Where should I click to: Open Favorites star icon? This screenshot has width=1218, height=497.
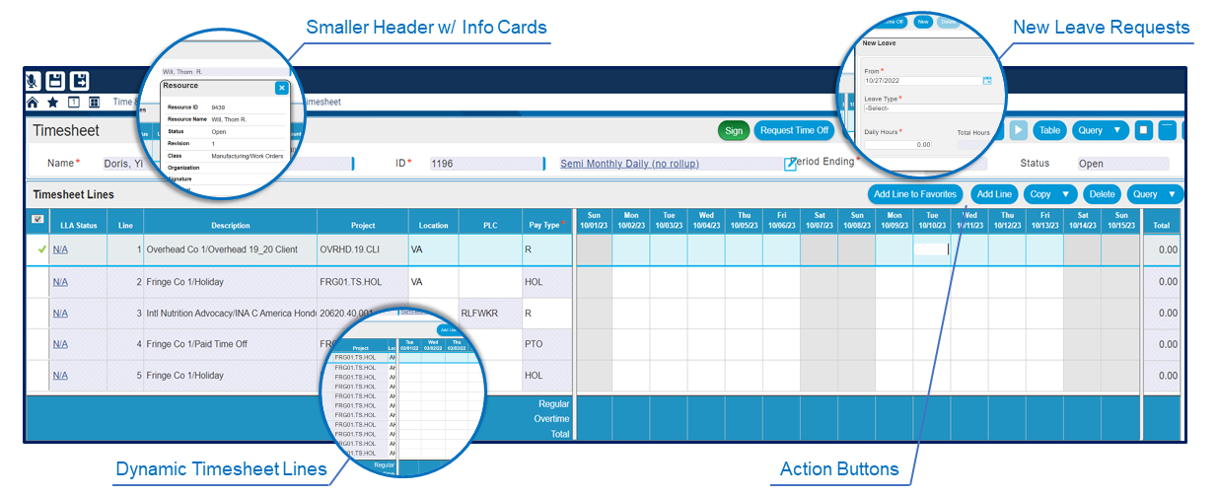[51, 102]
